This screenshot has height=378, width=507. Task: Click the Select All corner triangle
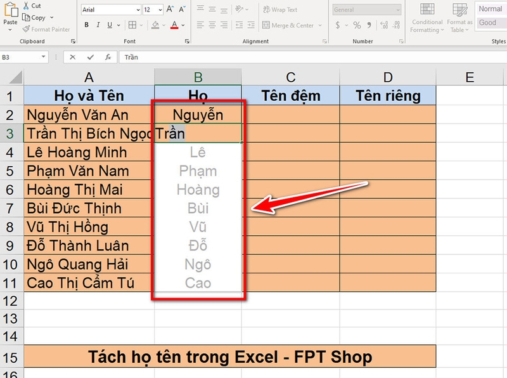(15, 77)
